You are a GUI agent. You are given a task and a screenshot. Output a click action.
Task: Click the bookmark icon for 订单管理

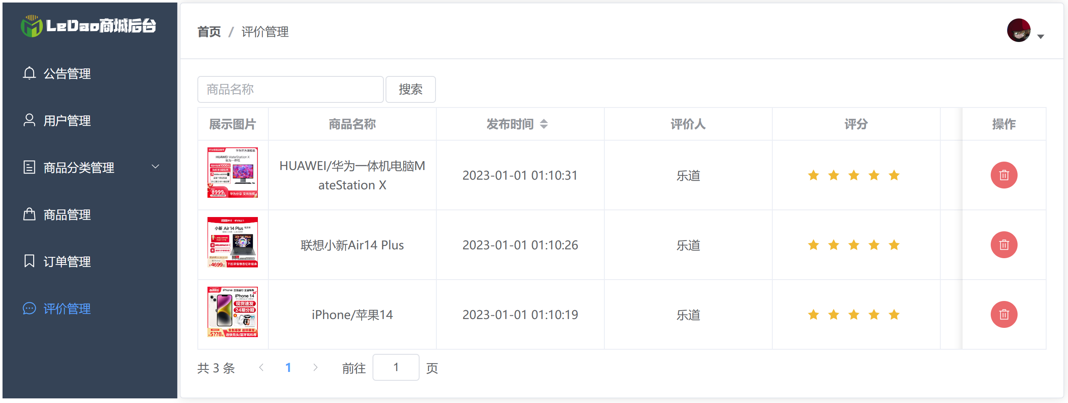coord(29,261)
